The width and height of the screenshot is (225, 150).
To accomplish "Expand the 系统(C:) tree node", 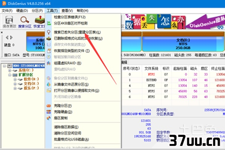I will pyautogui.click(x=10, y=70).
